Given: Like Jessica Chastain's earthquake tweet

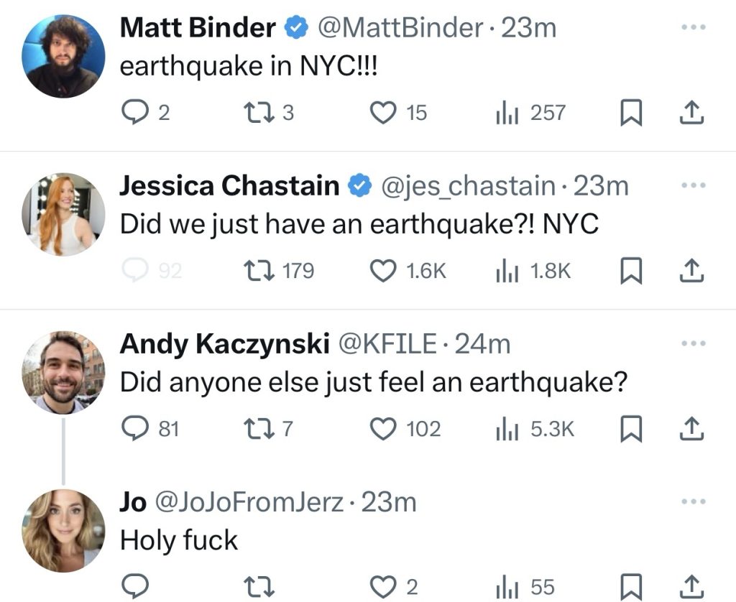Looking at the screenshot, I should [383, 271].
